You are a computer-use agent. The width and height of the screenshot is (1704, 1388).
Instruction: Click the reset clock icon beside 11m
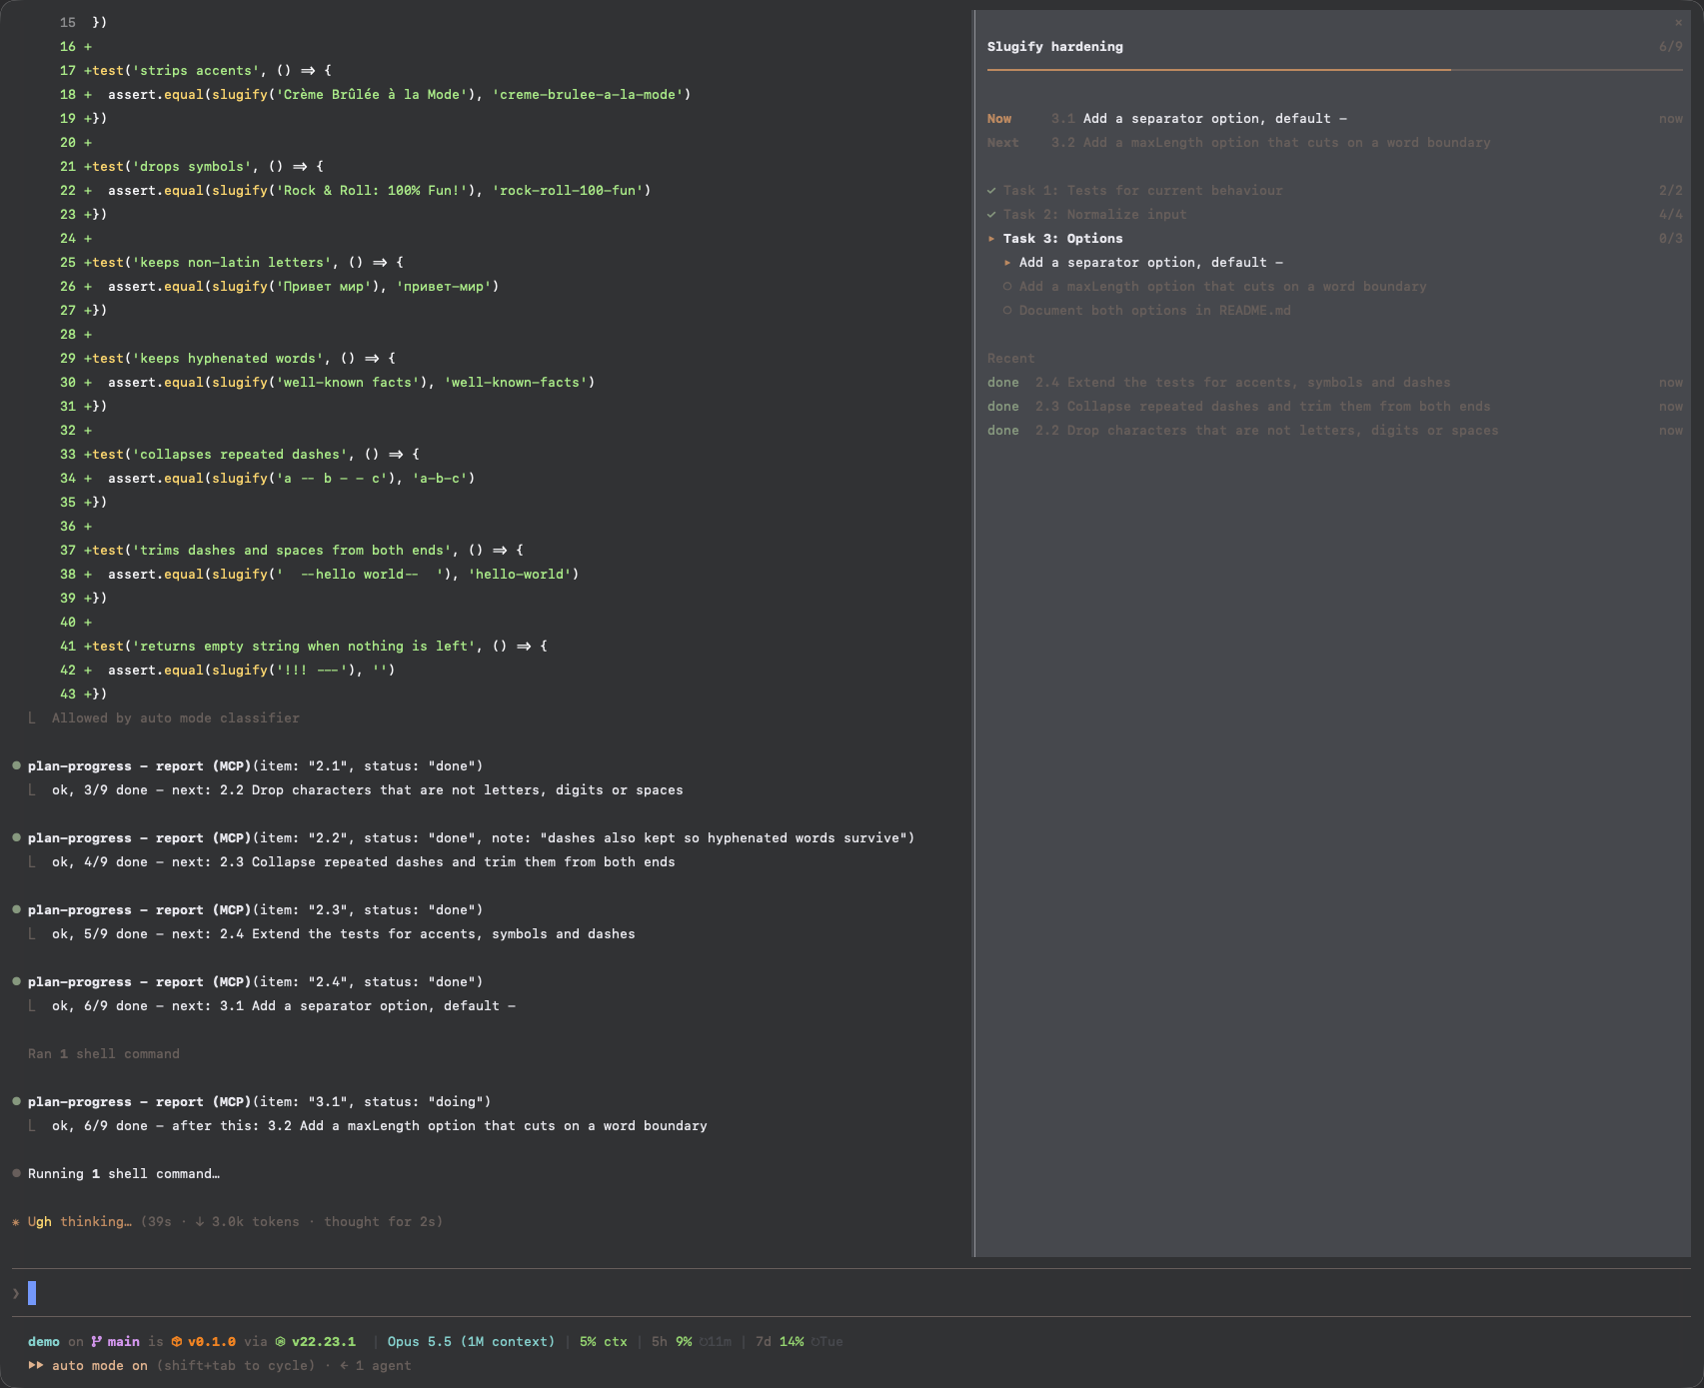tap(704, 1342)
